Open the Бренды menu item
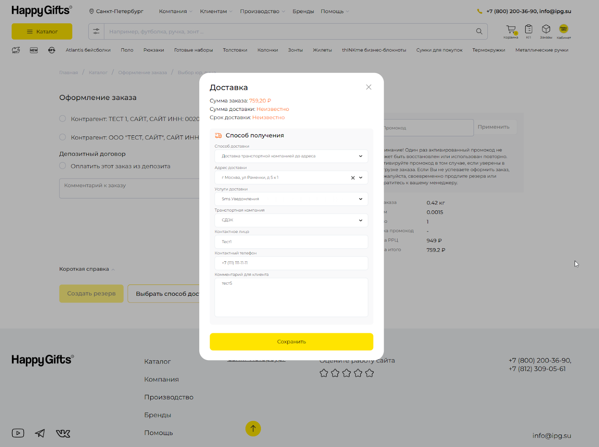This screenshot has height=447, width=599. pyautogui.click(x=303, y=11)
